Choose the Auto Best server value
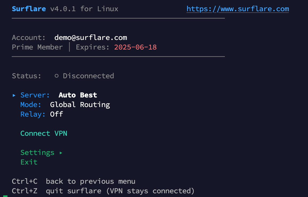 (78, 95)
